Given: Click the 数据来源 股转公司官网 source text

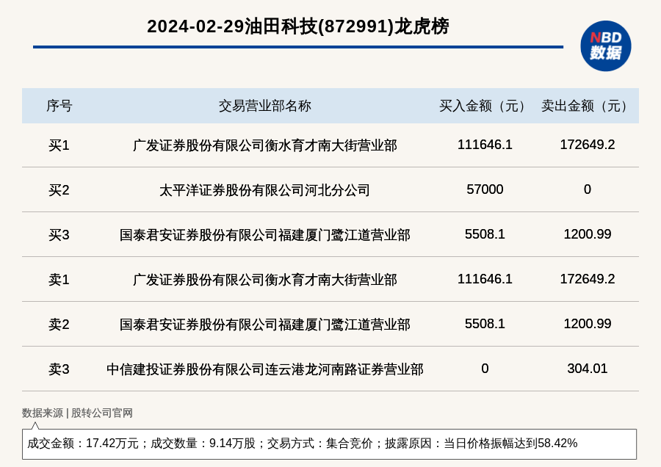Looking at the screenshot, I should pos(77,413).
